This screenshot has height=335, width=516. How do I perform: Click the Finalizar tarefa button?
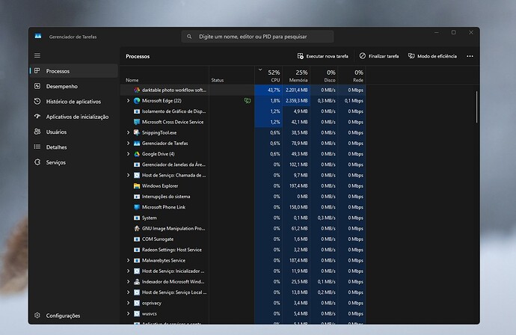coord(378,56)
